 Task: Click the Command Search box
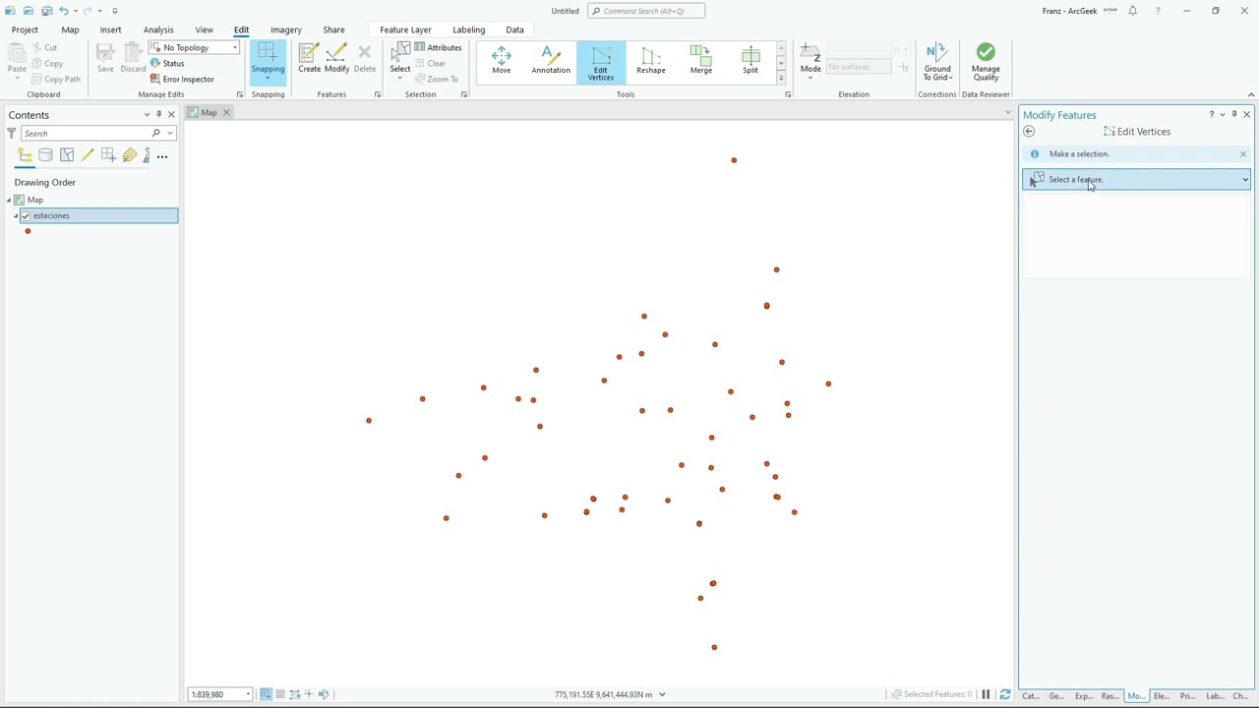pos(646,11)
